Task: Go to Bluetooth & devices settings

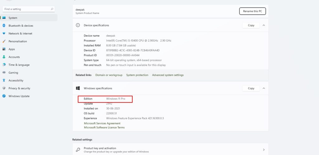Action: [29, 25]
